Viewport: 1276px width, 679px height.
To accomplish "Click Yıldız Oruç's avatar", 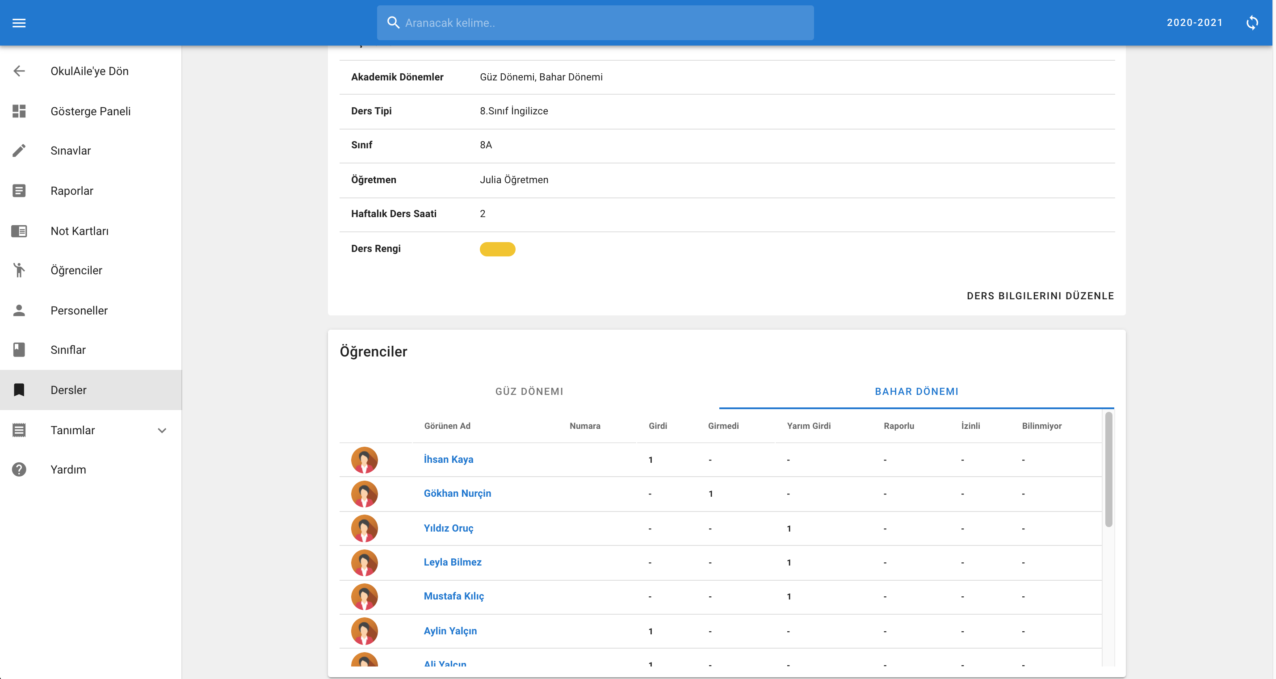I will pyautogui.click(x=365, y=528).
